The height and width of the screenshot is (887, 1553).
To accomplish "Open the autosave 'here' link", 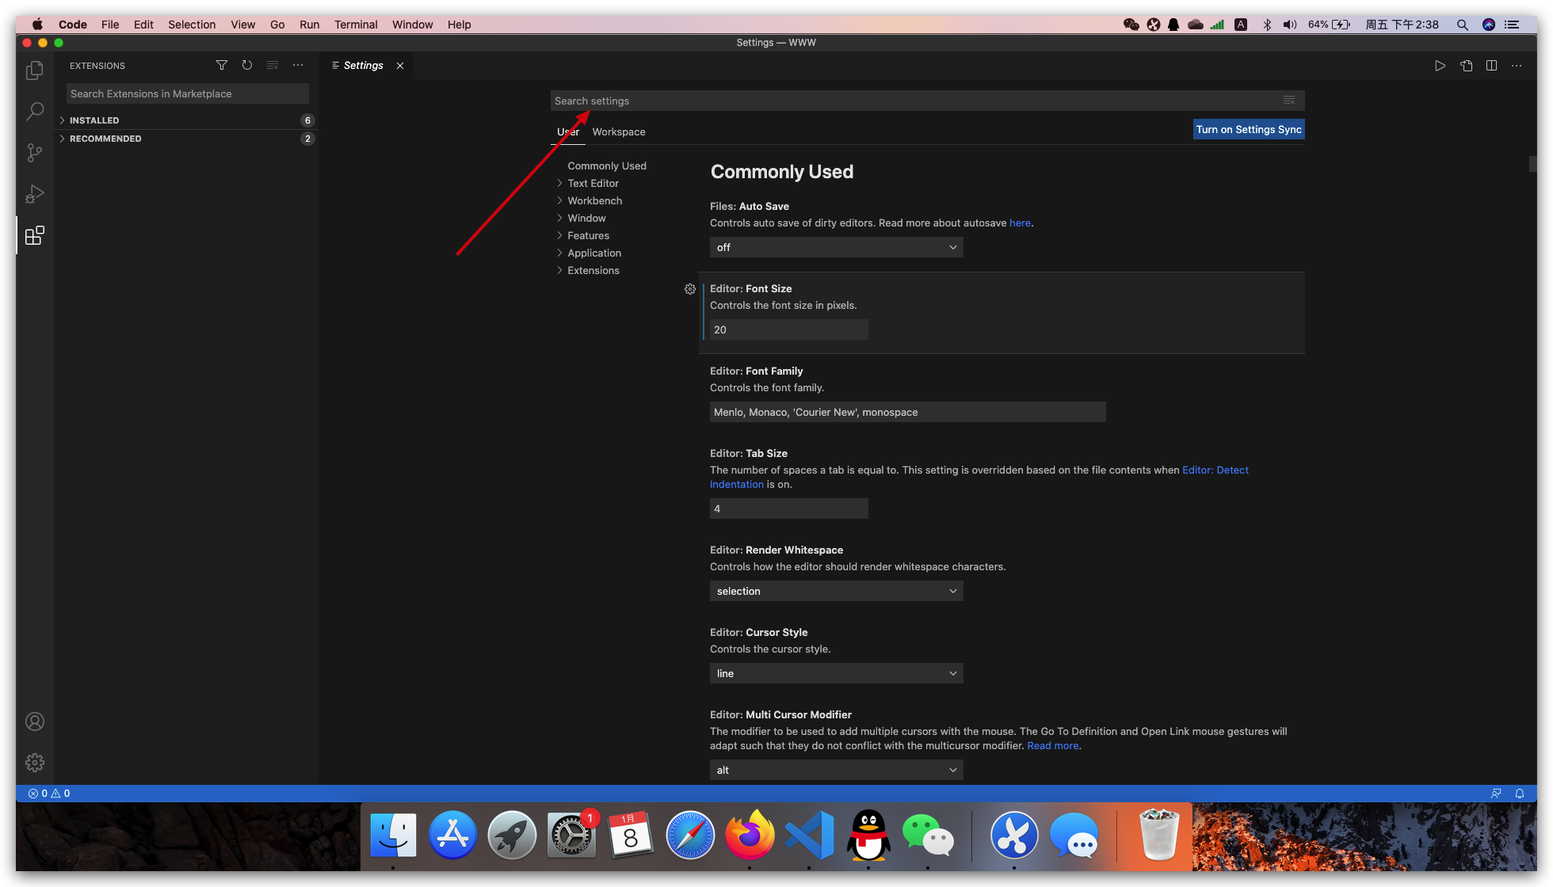I will point(1020,223).
